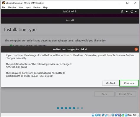Click the hard disk activity status icon
This screenshot has height=117, width=140.
coord(93,115)
